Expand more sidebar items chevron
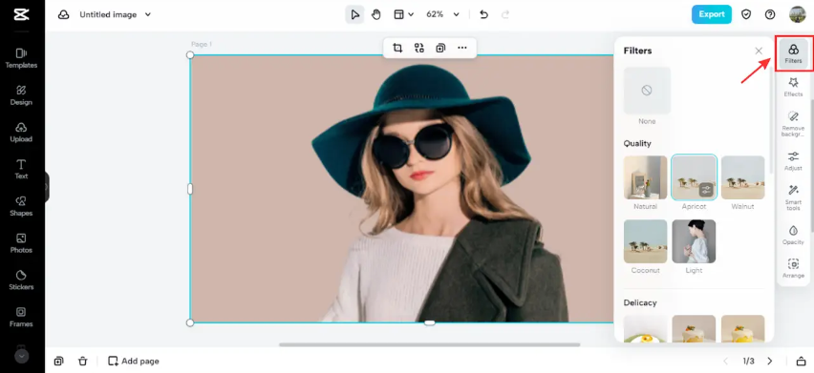The width and height of the screenshot is (814, 373). coord(21,356)
